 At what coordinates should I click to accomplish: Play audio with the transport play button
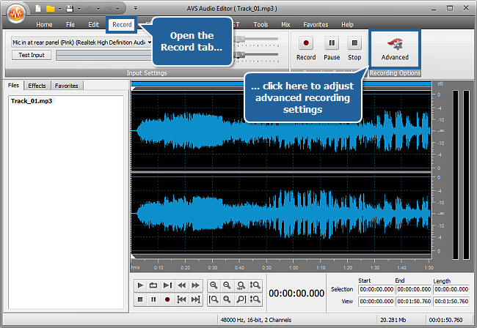(140, 286)
